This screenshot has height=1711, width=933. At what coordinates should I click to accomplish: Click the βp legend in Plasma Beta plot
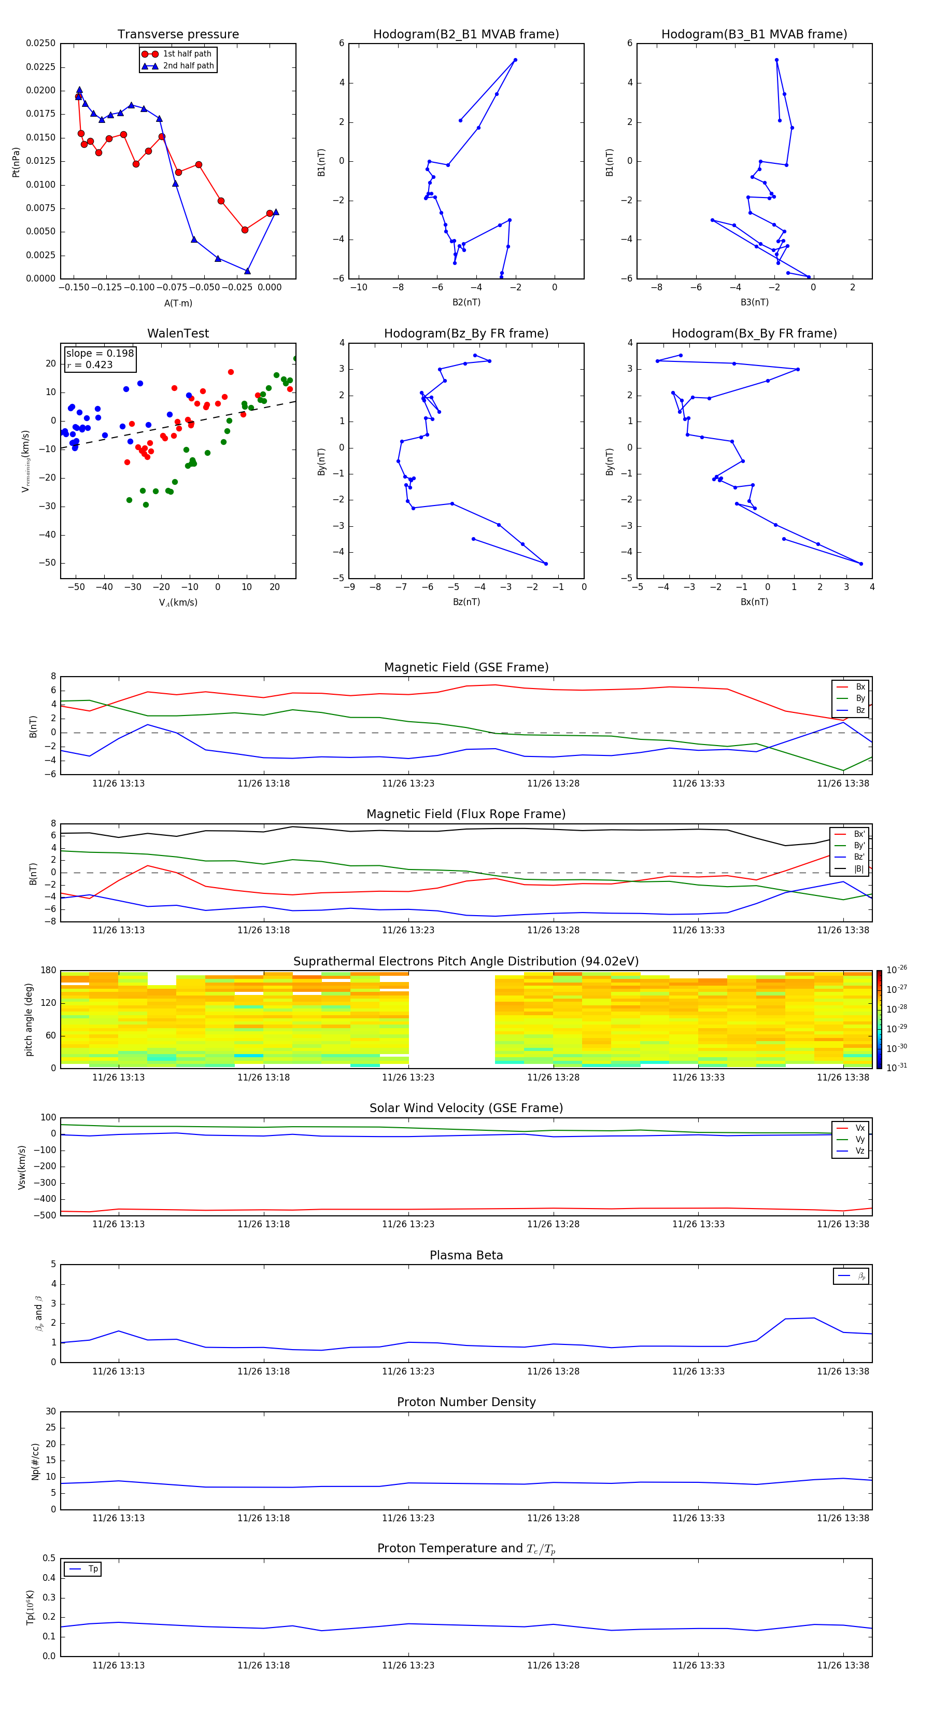coord(851,1276)
